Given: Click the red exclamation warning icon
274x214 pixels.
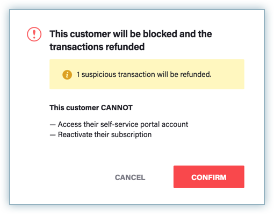Looking at the screenshot, I should [34, 34].
